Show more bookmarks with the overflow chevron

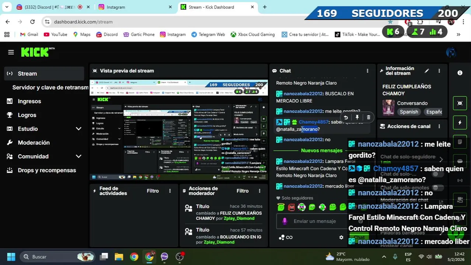coord(458,34)
